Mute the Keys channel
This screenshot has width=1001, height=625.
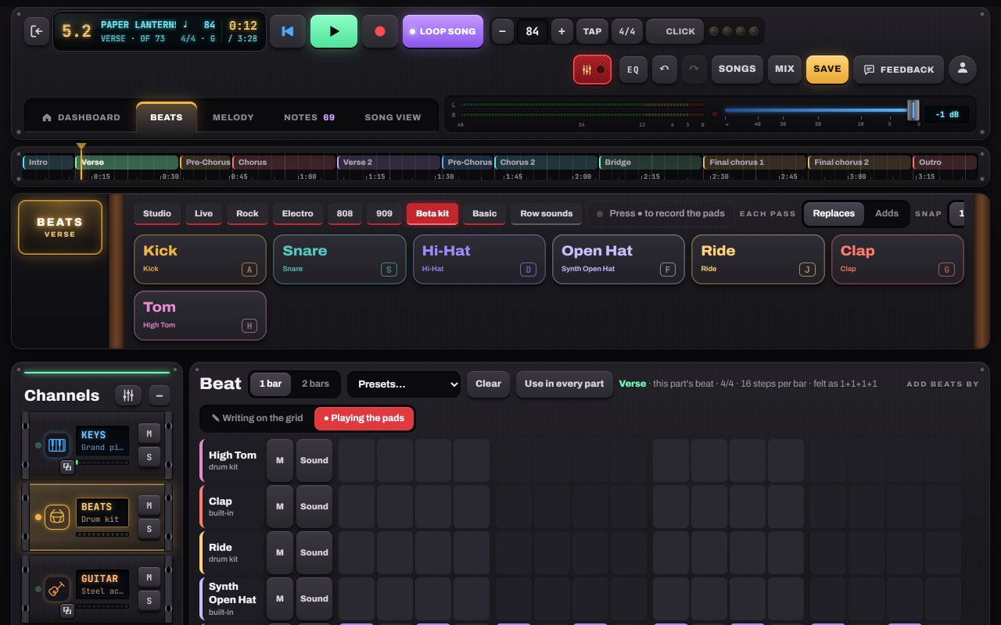coord(149,434)
